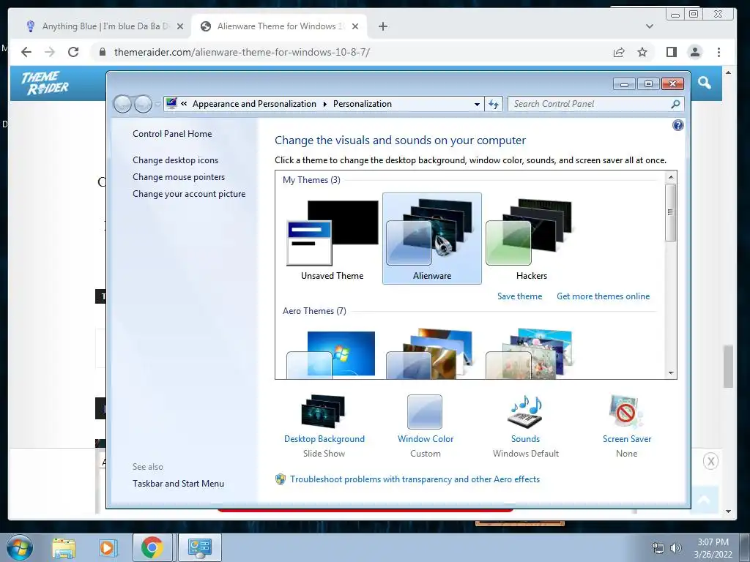Open the Screen Saver icon
This screenshot has height=562, width=750.
[x=626, y=411]
